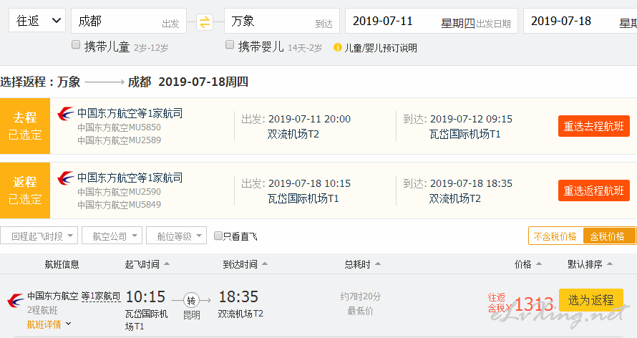Open the 往返 trip type dropdown
Screen dimensions: 637x338
point(37,20)
